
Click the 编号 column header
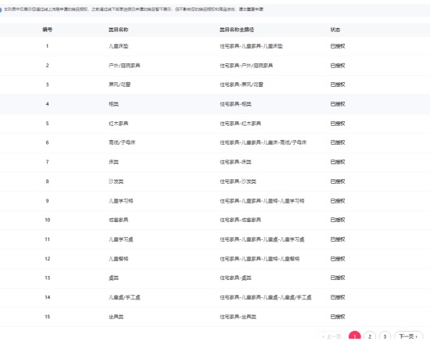click(x=48, y=30)
